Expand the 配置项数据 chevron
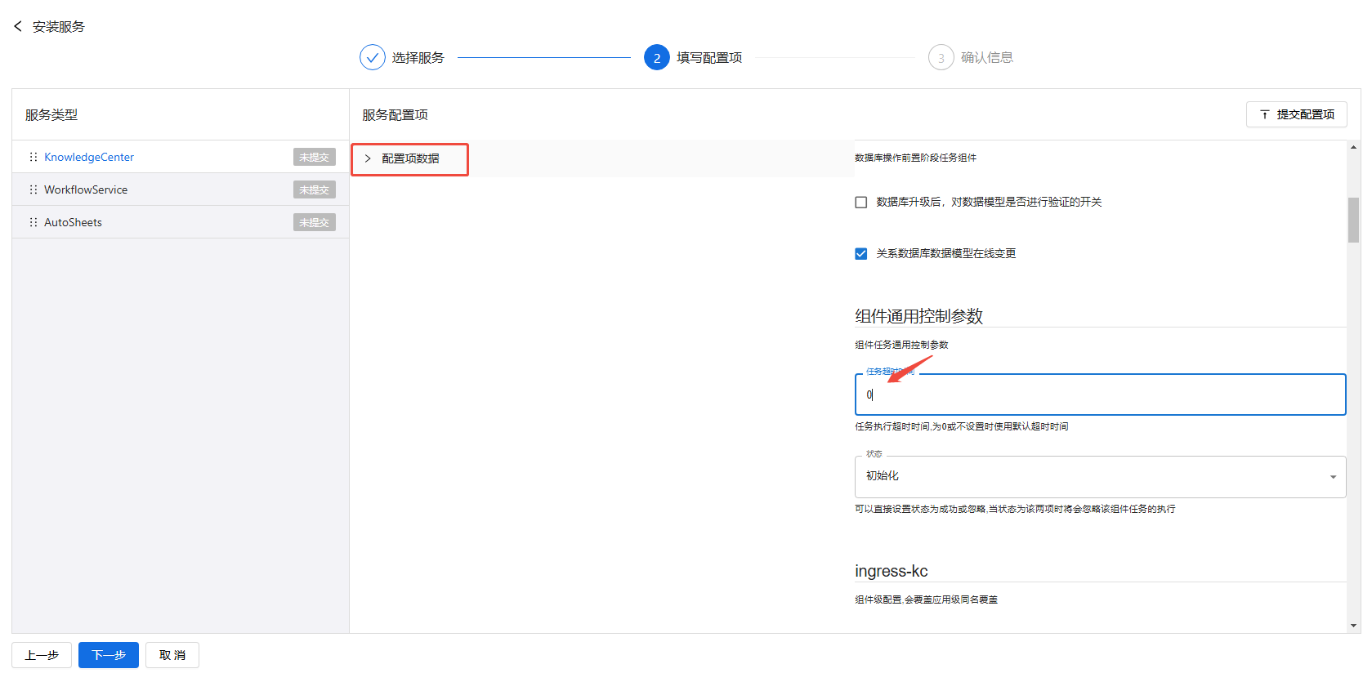Image resolution: width=1372 pixels, height=682 pixels. 368,158
